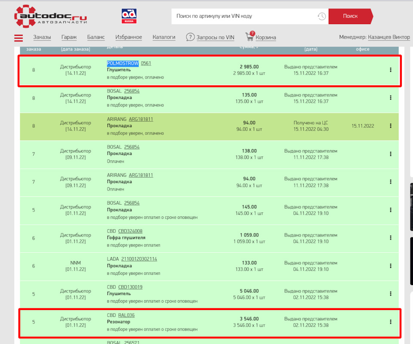413x344 pixels.
Task: Open the hamburger main menu
Action: tap(18, 38)
